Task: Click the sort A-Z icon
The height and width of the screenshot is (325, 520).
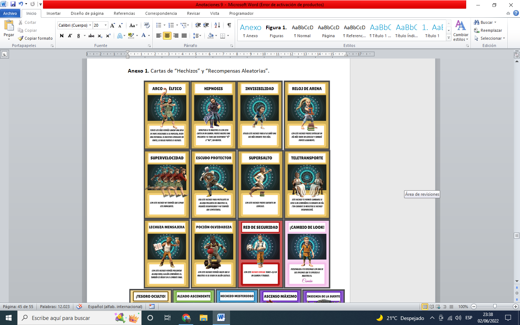Action: click(x=217, y=25)
